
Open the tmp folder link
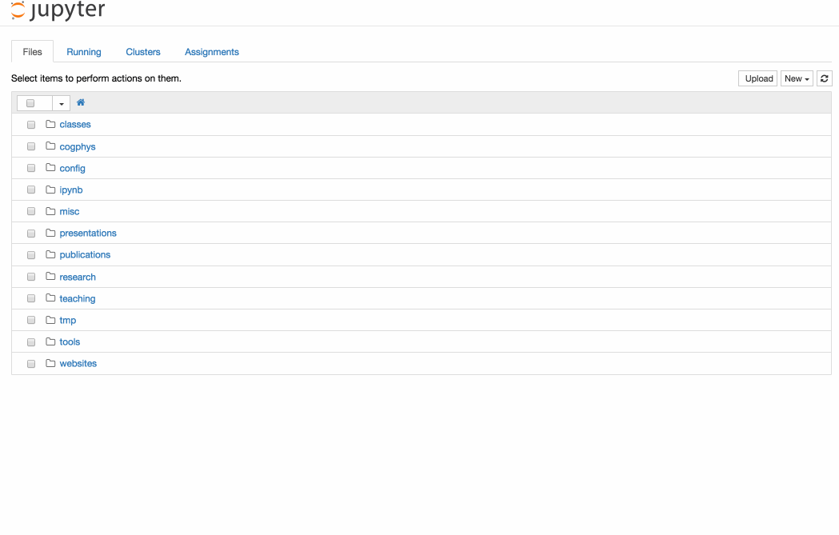point(68,320)
